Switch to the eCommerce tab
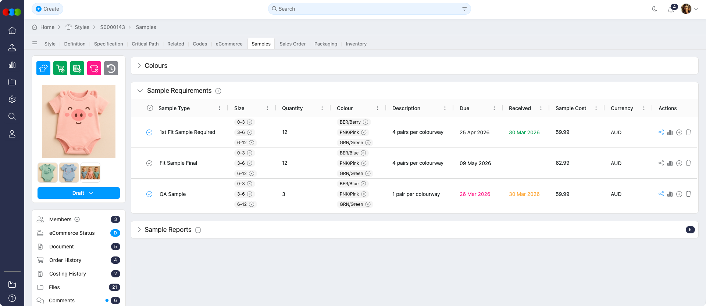The image size is (706, 306). pos(229,44)
